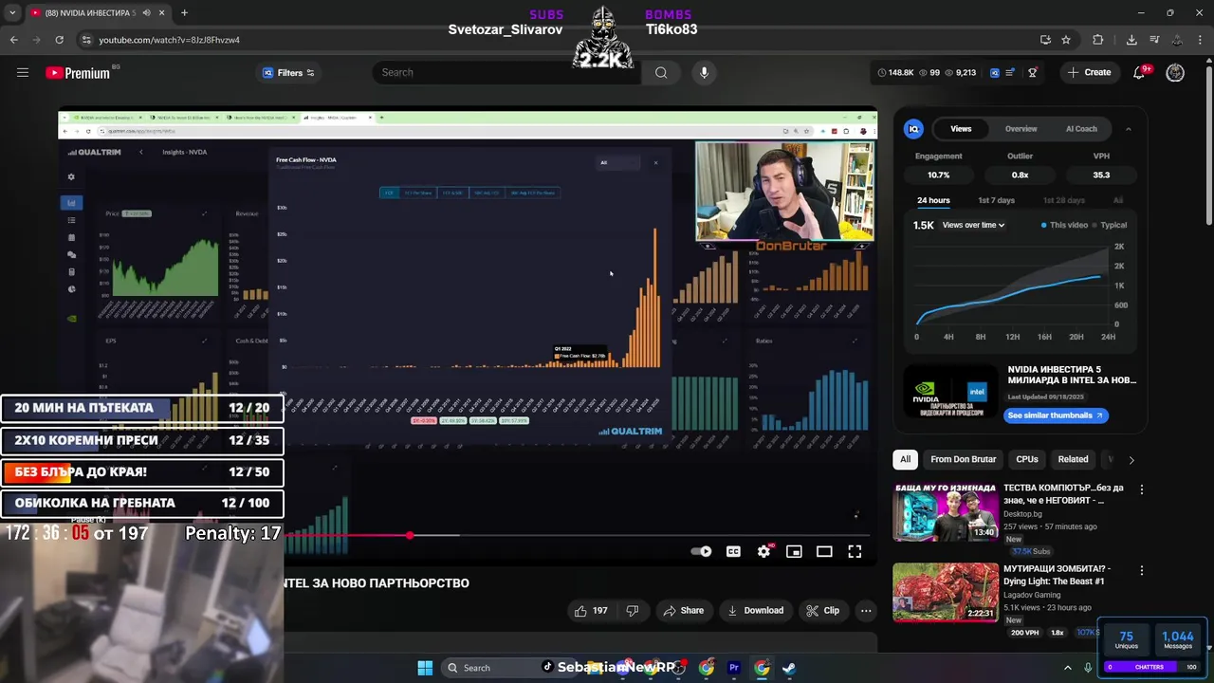
Task: Select the 1st 7 days tab
Action: point(996,200)
